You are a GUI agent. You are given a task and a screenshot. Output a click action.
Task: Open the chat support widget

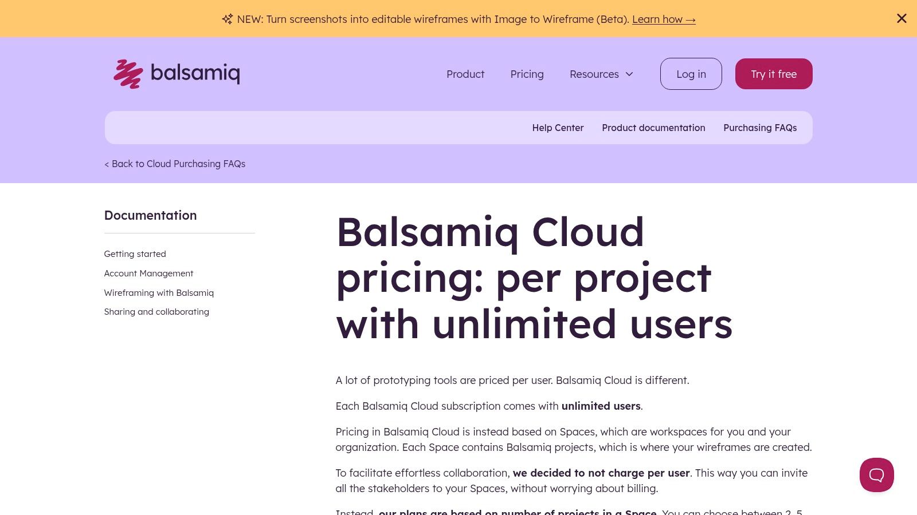pyautogui.click(x=876, y=475)
